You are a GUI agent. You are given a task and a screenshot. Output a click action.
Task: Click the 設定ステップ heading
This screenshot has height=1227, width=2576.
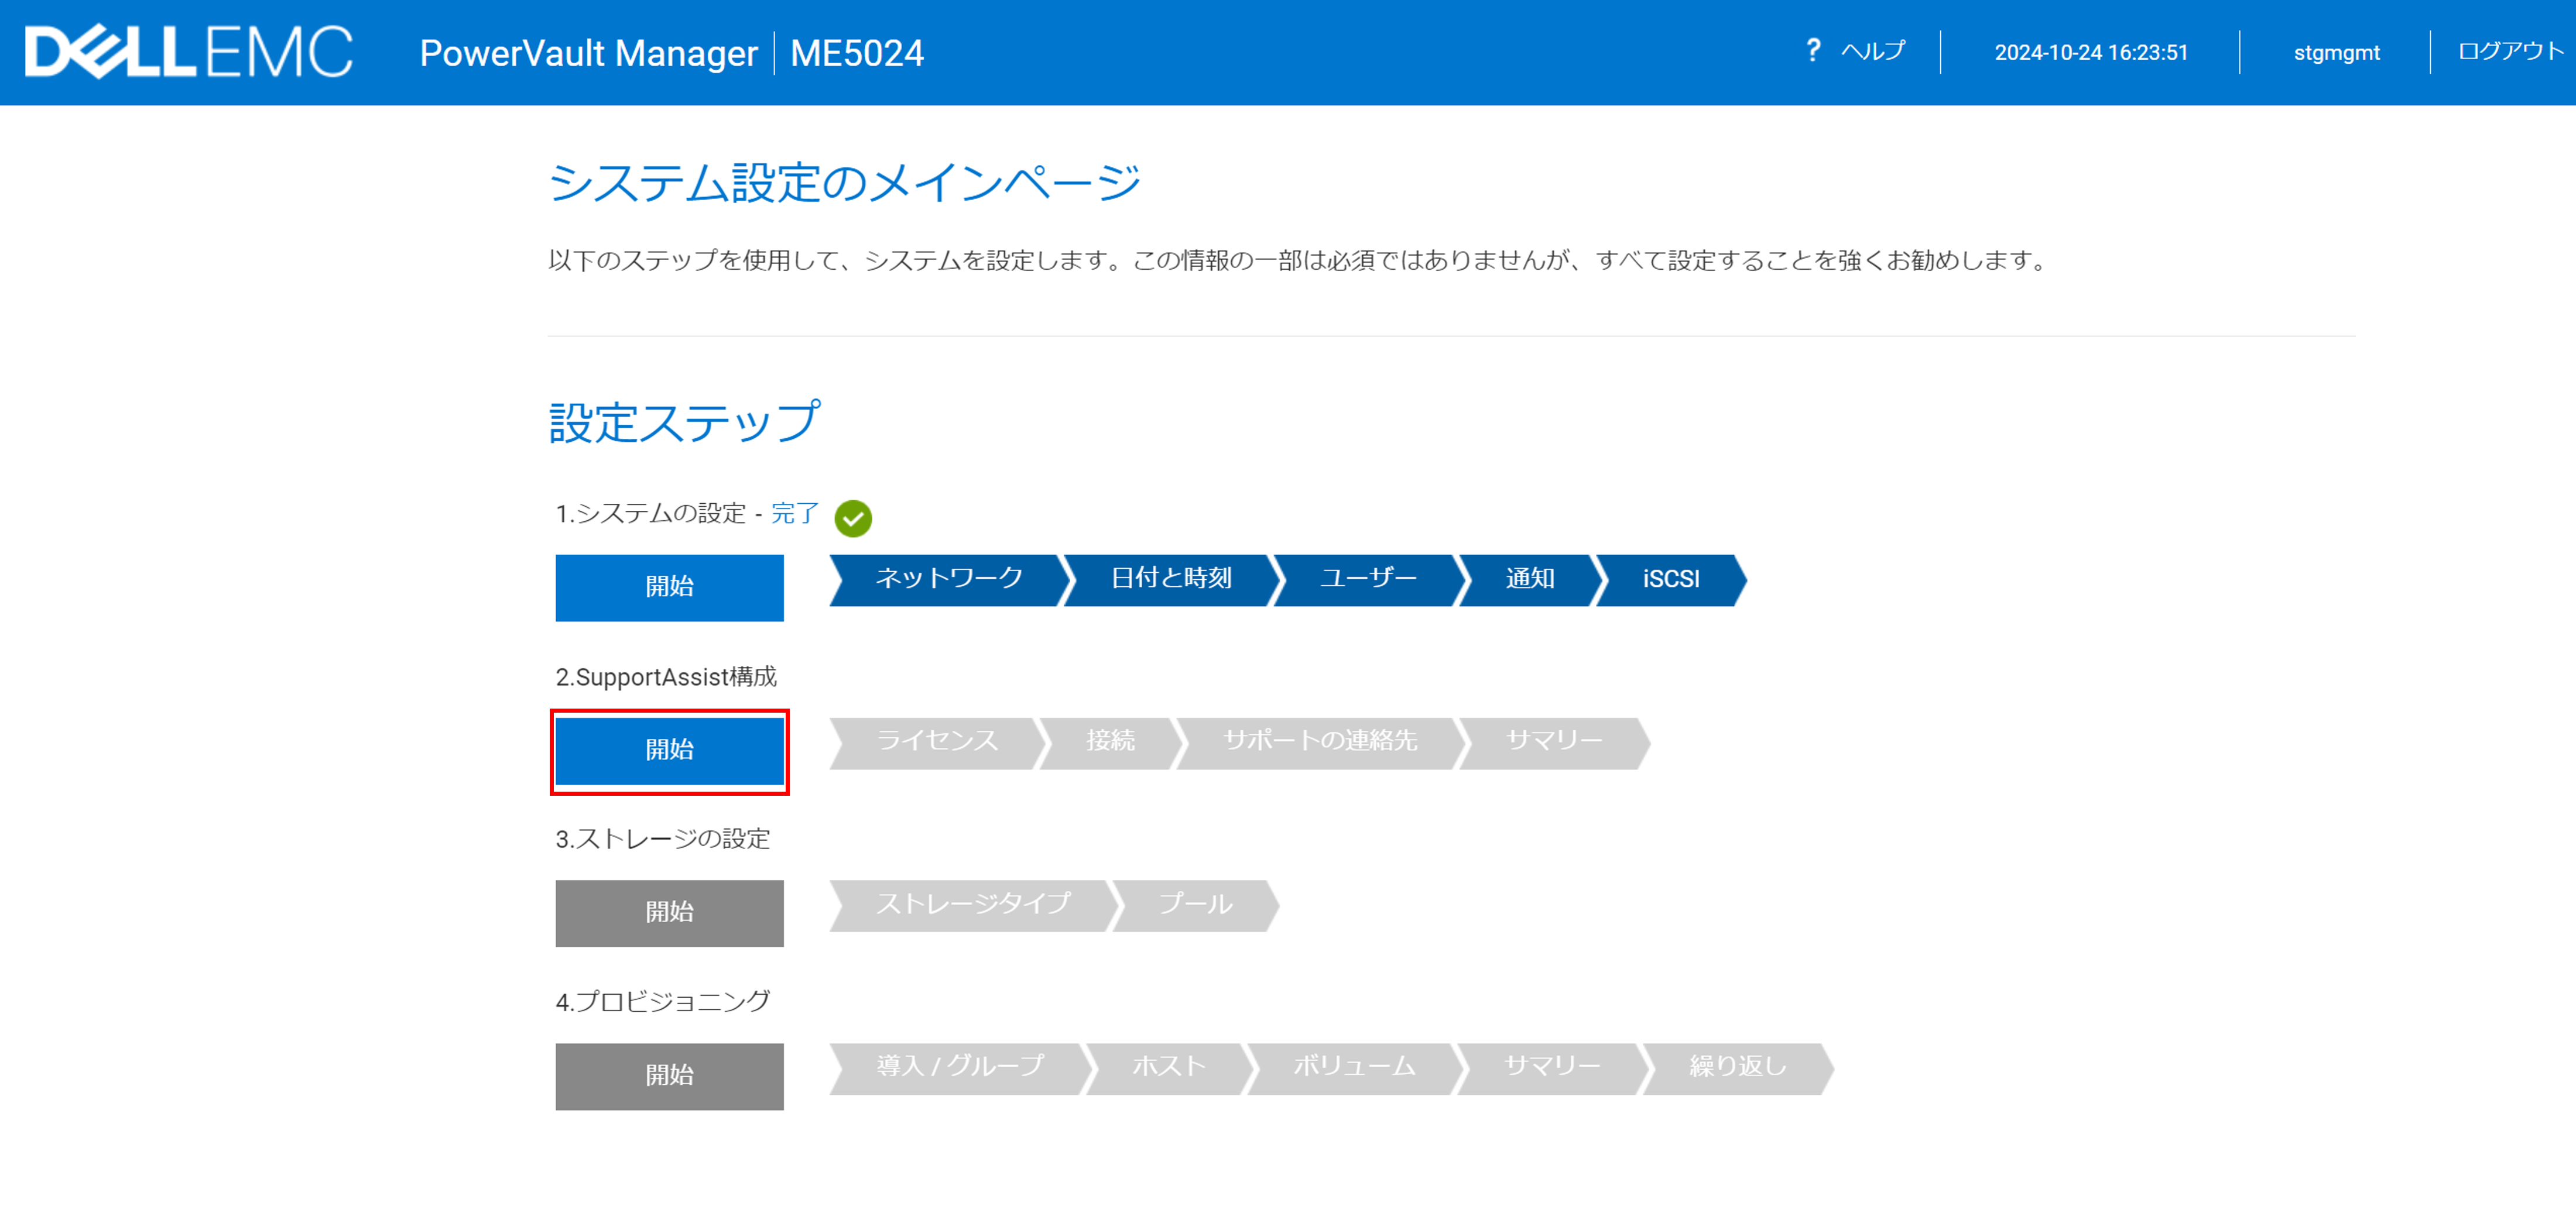pos(685,422)
